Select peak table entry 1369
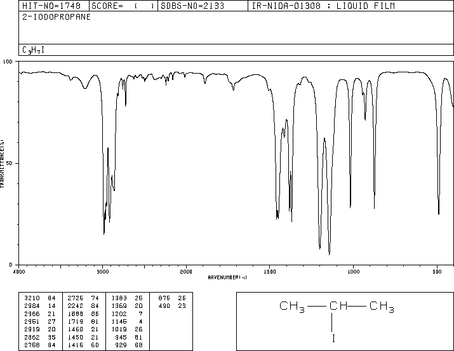Viewport: 454px width, 351px height. [x=119, y=306]
